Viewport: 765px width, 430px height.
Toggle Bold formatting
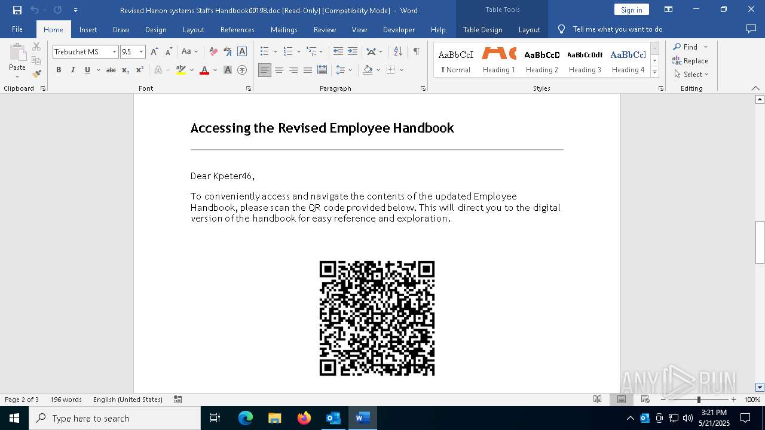coord(59,70)
